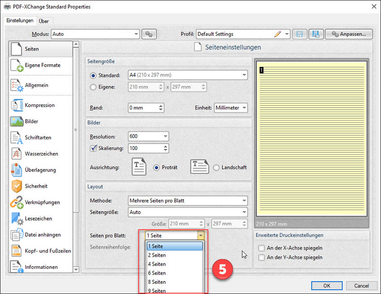The image size is (381, 294).
Task: Click the OK button
Action: click(x=327, y=286)
